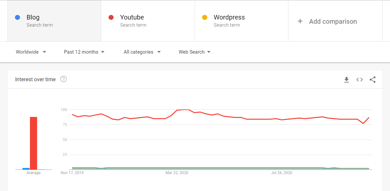Click the red Youtube color dot
The image size is (390, 191).
pos(111,18)
